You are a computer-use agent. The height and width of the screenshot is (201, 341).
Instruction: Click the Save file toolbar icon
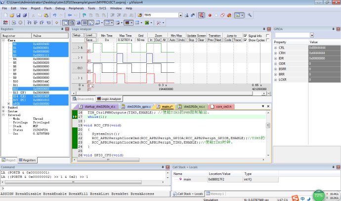point(17,15)
